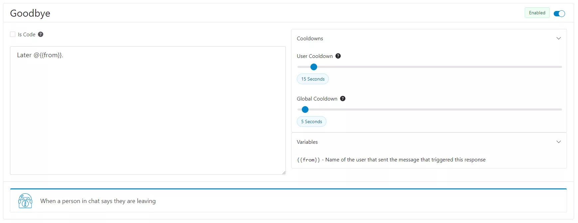Click the green Enabled status badge
Image resolution: width=578 pixels, height=223 pixels.
pos(537,13)
